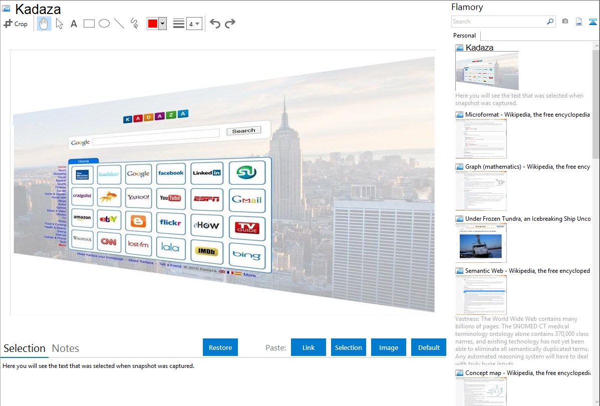Image resolution: width=600 pixels, height=406 pixels.
Task: Click the Paste Image button
Action: click(388, 347)
